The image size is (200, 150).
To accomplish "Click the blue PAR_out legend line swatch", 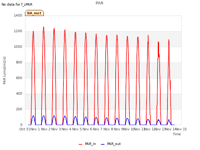I will 102,144.
